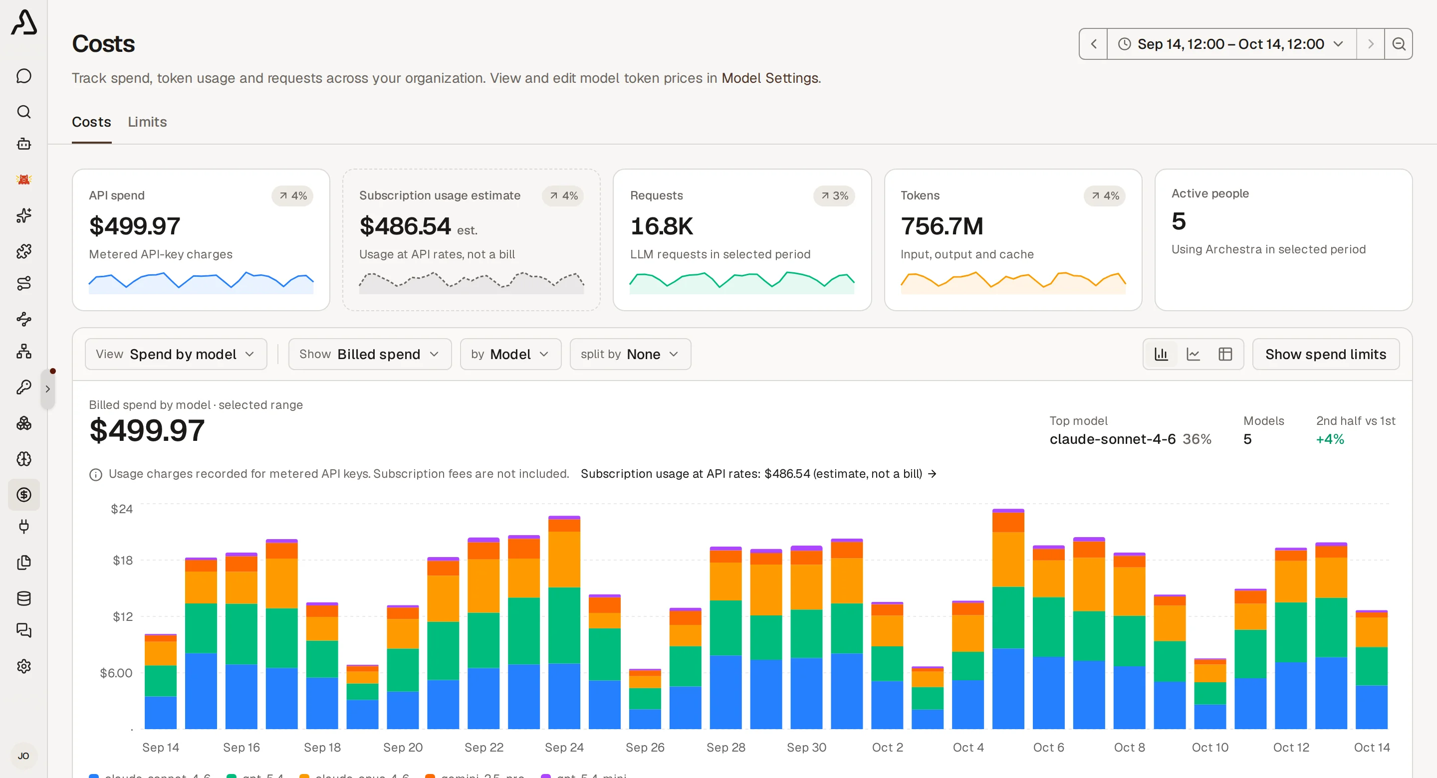Open the robot agents sidebar icon
Screen dimensions: 1437x778
23,144
